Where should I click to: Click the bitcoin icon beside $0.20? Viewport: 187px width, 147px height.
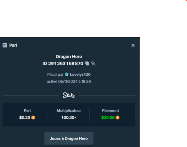point(33,118)
